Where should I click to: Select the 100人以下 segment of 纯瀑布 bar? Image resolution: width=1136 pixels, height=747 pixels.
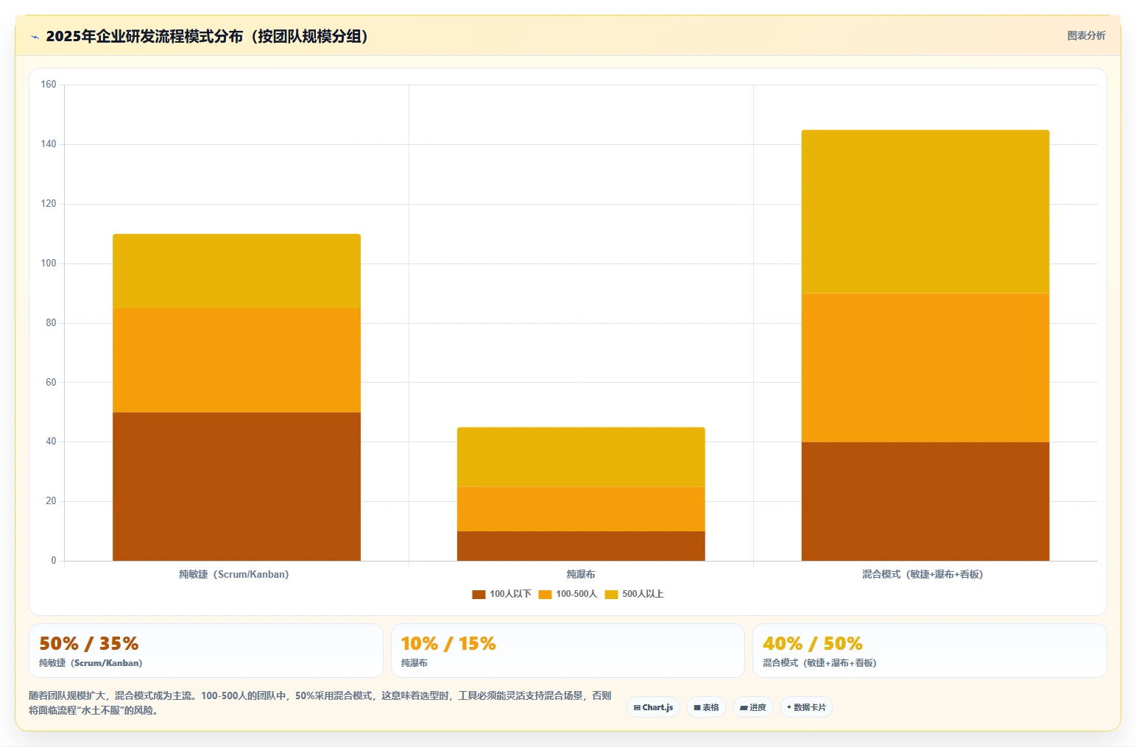(x=581, y=546)
